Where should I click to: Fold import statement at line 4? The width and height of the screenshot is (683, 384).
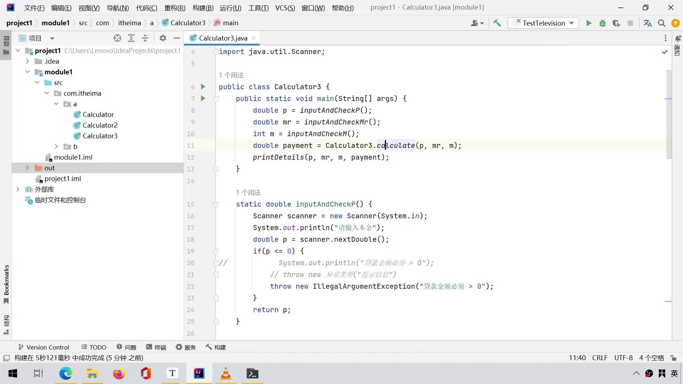216,52
